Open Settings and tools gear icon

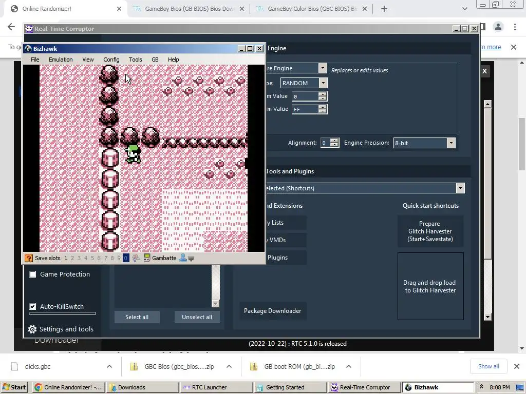tap(32, 329)
